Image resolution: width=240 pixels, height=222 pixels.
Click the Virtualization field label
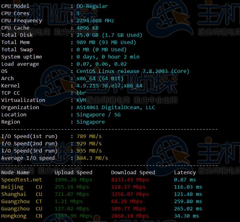pyautogui.click(x=23, y=100)
